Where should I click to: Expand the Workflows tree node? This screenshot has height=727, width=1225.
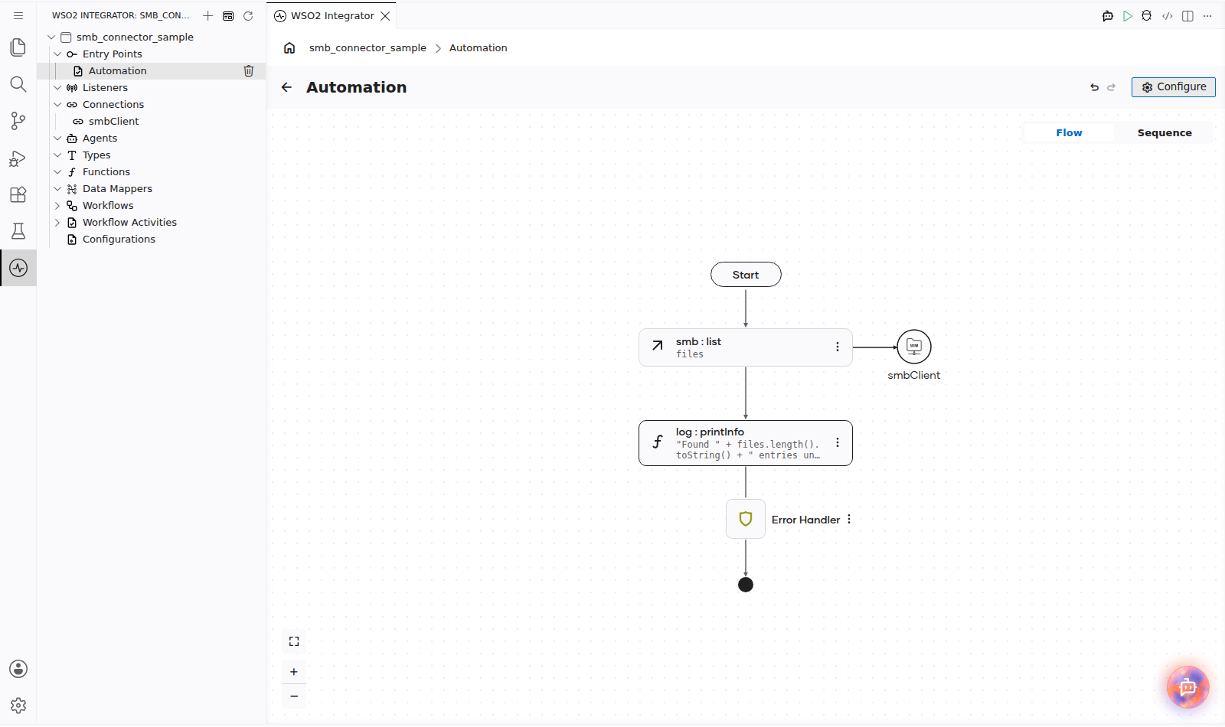coord(57,205)
